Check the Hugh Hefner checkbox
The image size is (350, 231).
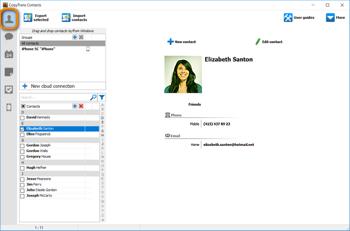(22, 168)
